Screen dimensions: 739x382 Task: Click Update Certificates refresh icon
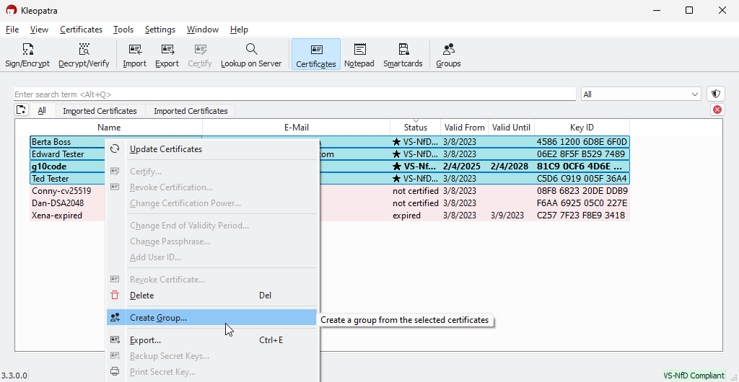pyautogui.click(x=115, y=149)
